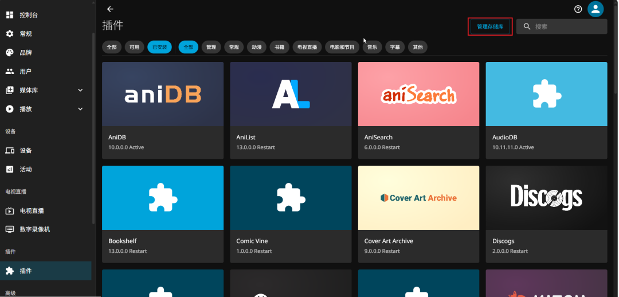This screenshot has height=297, width=619.
Task: Select the 管理 category chip
Action: (x=211, y=47)
